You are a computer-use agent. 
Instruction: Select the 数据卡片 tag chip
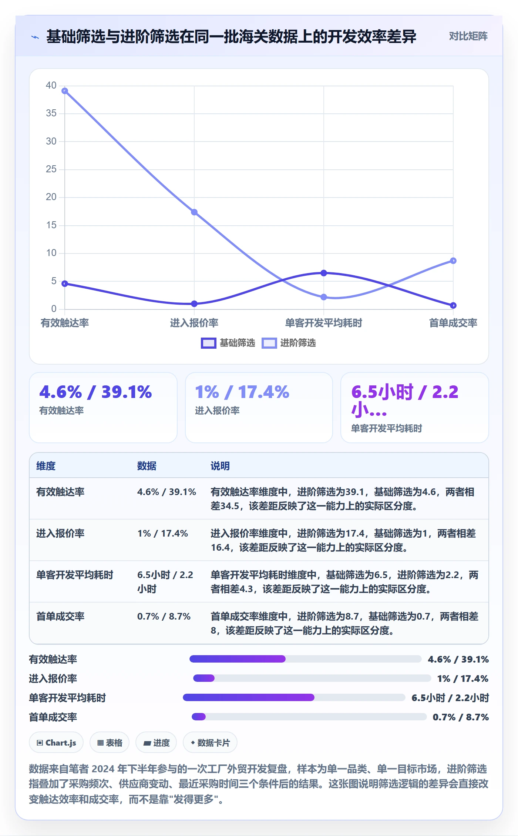210,743
